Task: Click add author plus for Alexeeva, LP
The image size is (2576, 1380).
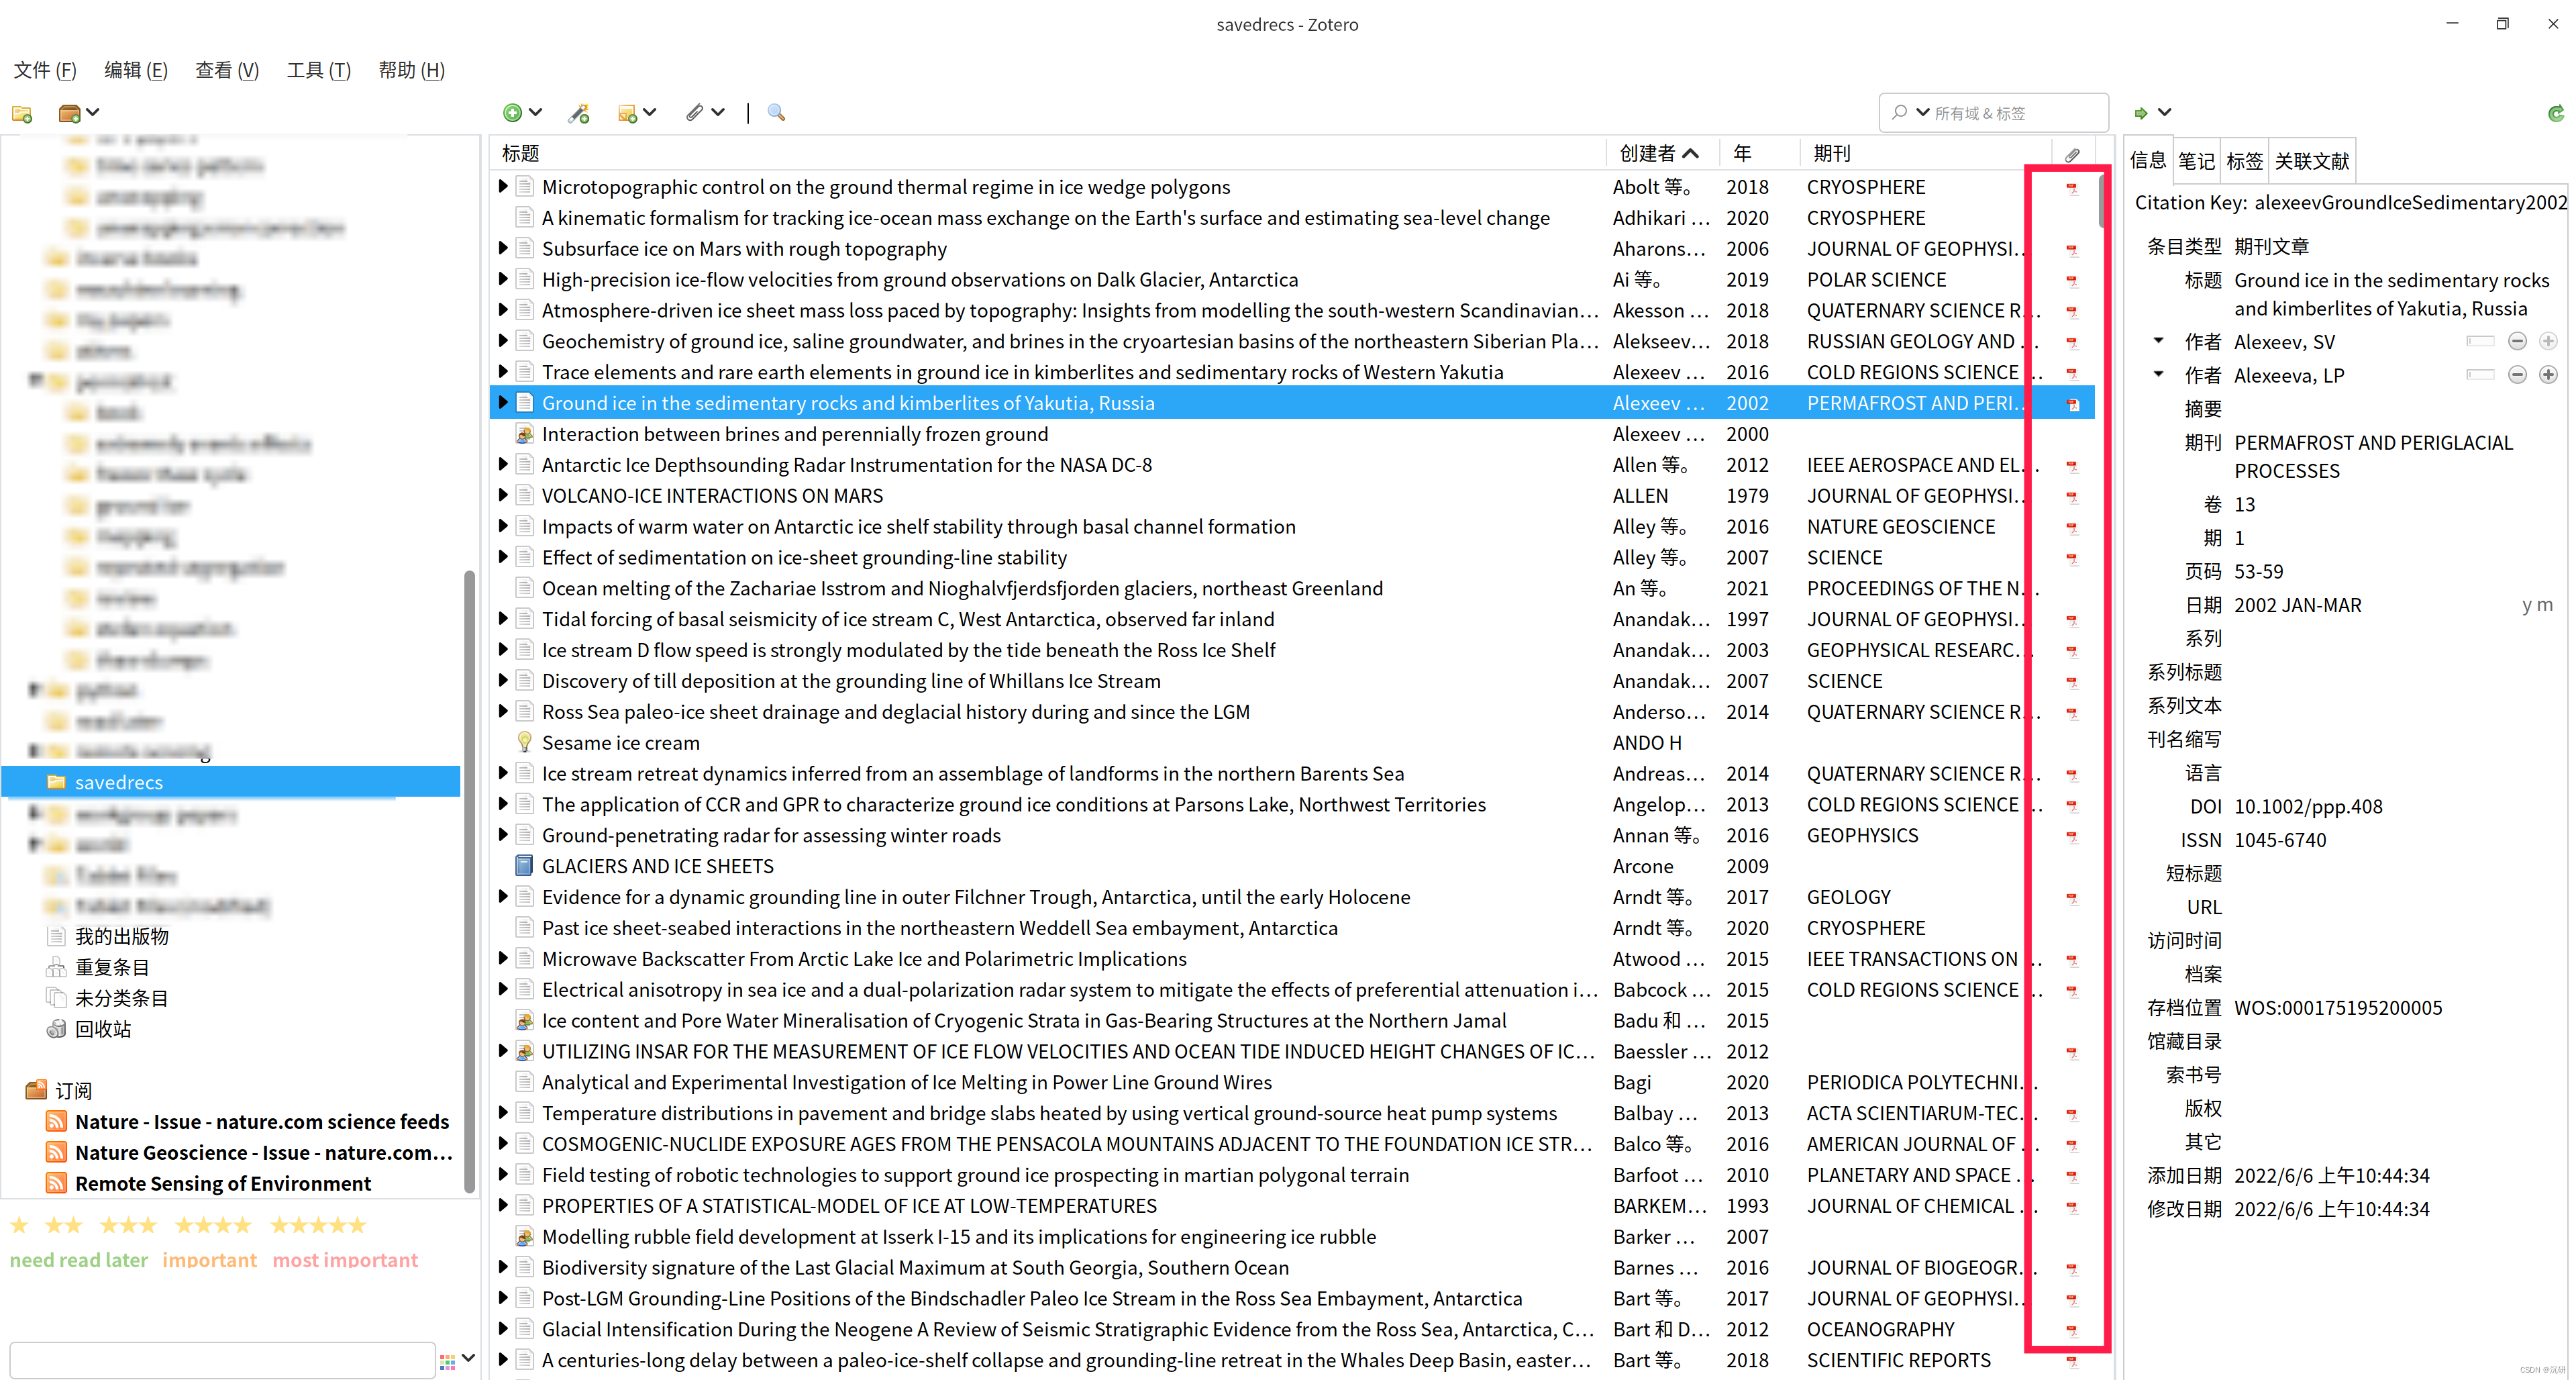Action: click(2548, 376)
